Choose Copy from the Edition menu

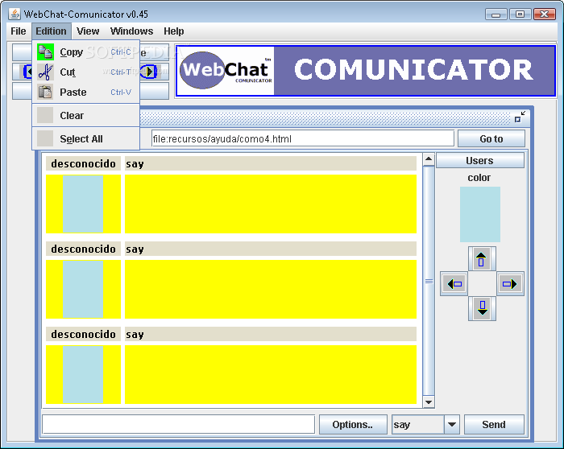click(x=85, y=52)
